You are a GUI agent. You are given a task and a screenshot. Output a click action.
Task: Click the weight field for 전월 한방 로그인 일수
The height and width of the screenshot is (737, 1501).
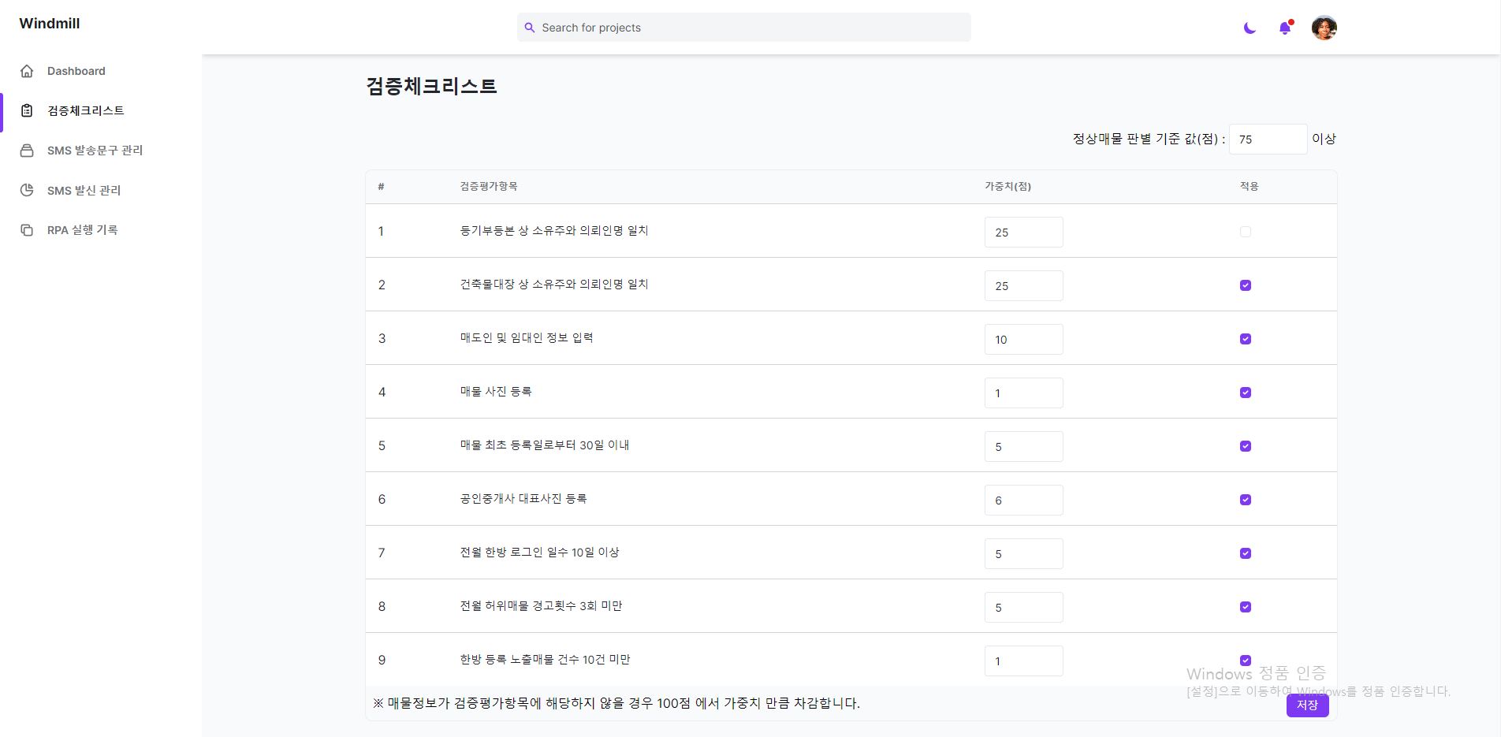1023,554
